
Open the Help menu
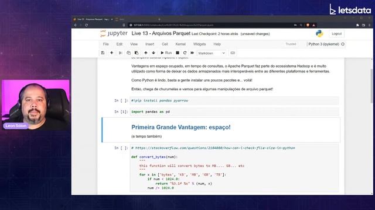[x=217, y=44]
